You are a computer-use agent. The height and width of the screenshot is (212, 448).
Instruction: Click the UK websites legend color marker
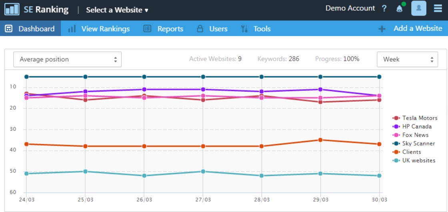point(396,160)
